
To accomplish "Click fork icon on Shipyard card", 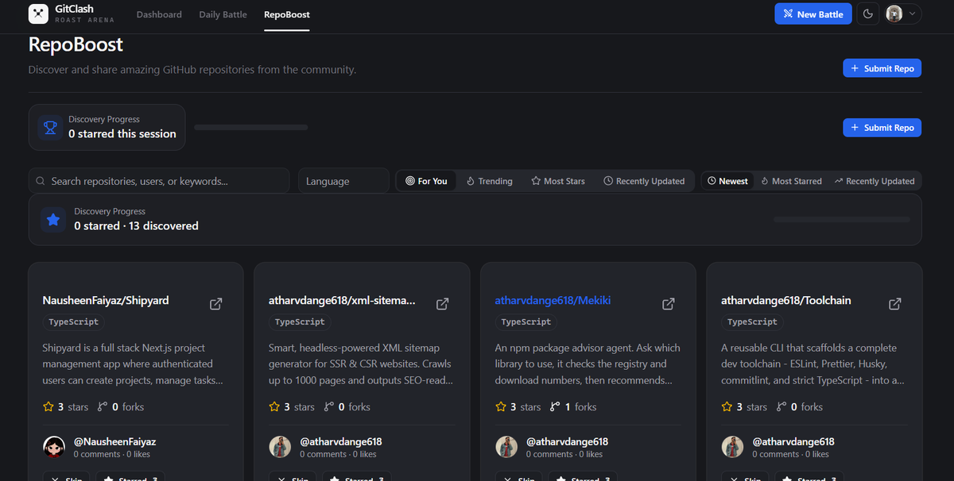I will point(103,406).
